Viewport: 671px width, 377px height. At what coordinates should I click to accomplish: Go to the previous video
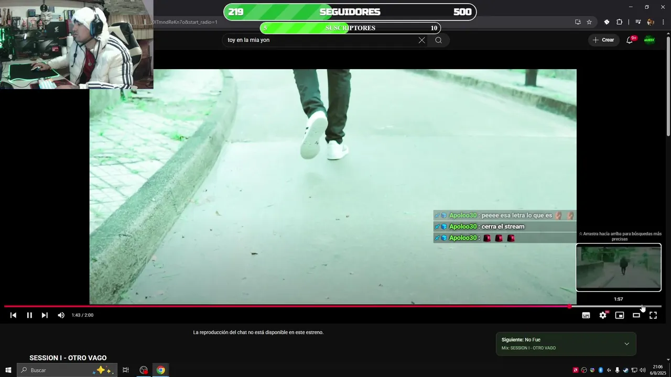click(x=13, y=315)
